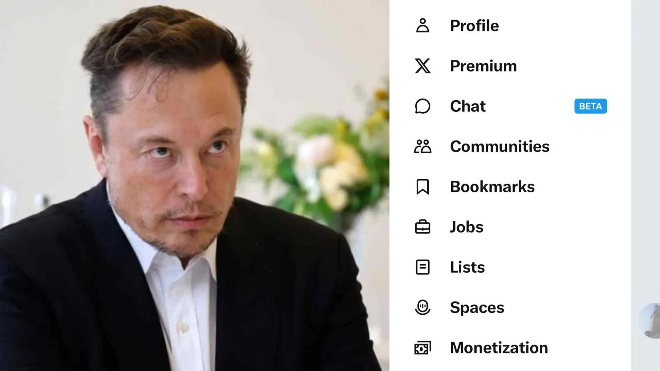This screenshot has width=660, height=371.
Task: Open the Chat menu entry
Action: 468,106
